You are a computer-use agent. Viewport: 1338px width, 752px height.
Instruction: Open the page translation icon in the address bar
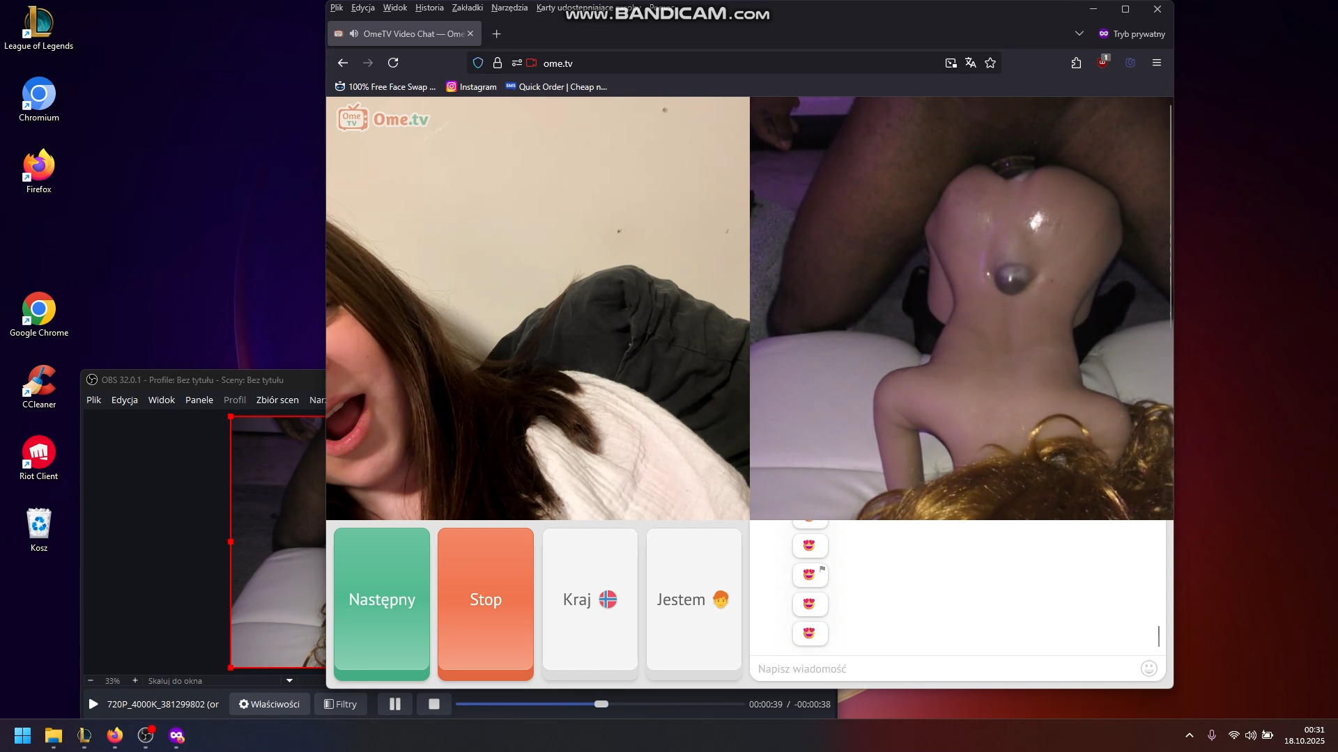tap(971, 63)
